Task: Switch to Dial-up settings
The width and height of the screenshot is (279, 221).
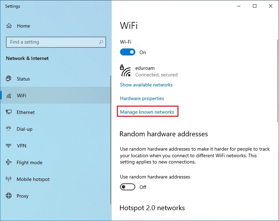Action: (x=56, y=129)
